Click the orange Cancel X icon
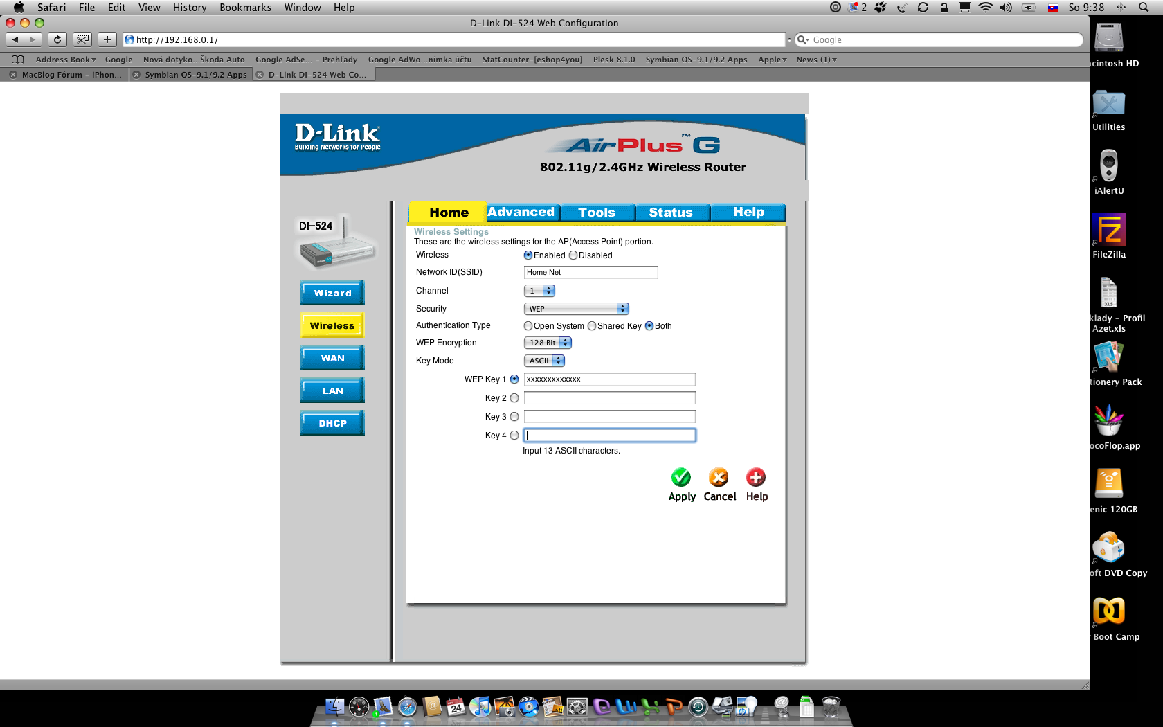Viewport: 1163px width, 727px height. pos(719,477)
